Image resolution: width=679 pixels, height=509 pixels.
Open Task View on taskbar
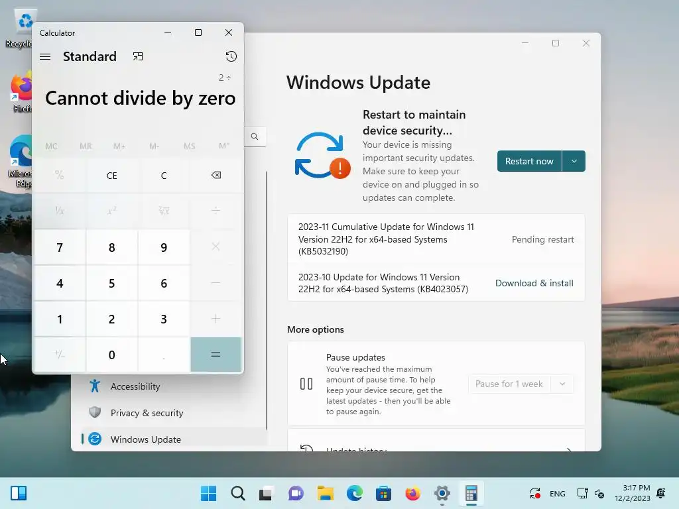pos(267,493)
